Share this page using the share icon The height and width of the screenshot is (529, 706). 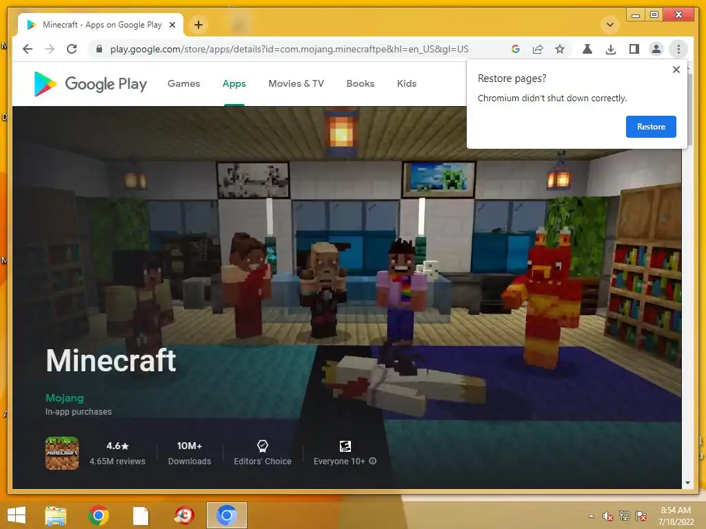[x=538, y=49]
